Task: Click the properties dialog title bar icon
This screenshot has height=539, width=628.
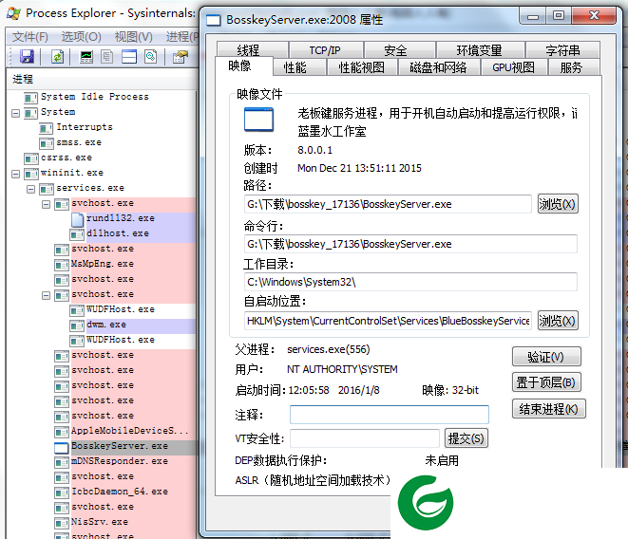Action: tap(214, 20)
